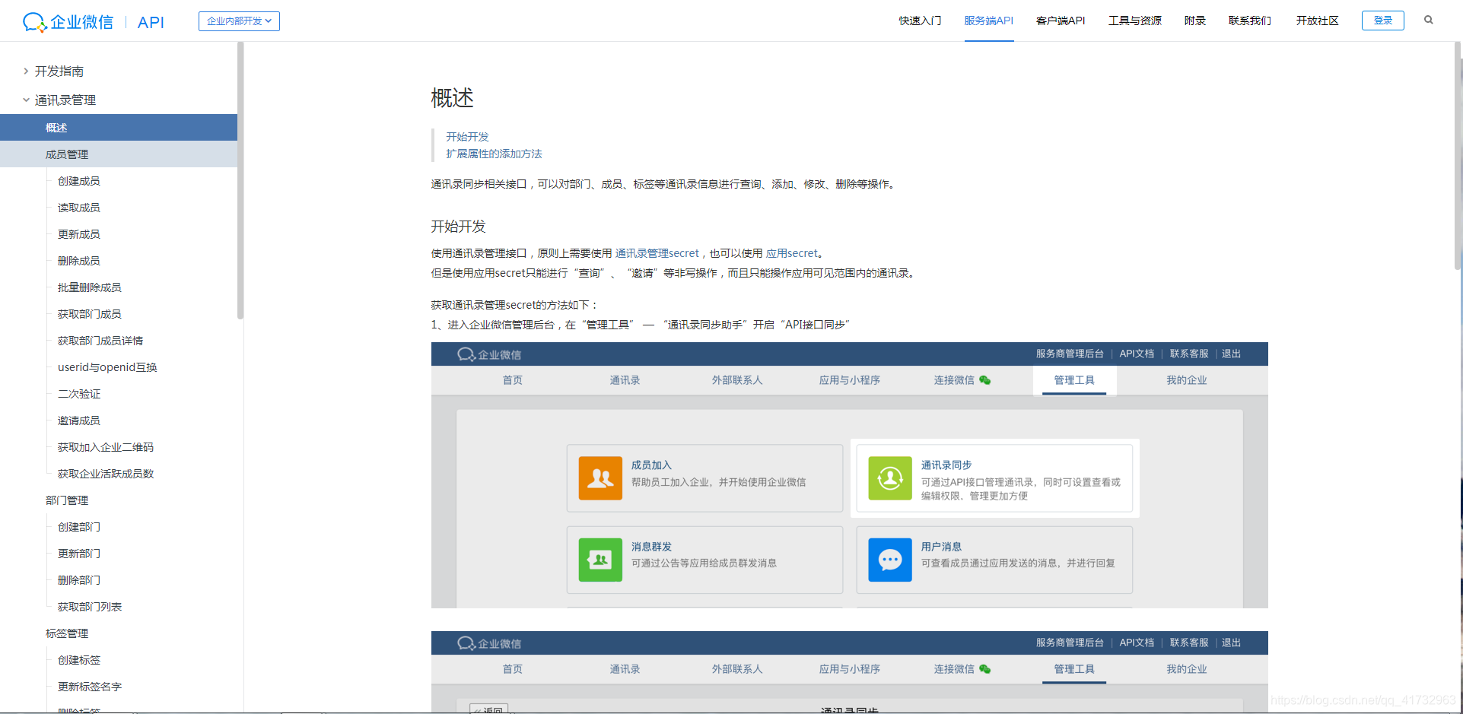The height and width of the screenshot is (714, 1463).
Task: Click the 登录 button
Action: 1382,21
